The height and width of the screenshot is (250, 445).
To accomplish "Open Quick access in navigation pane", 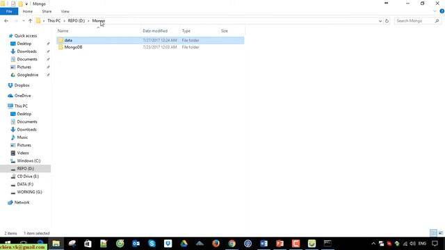I will click(x=26, y=35).
